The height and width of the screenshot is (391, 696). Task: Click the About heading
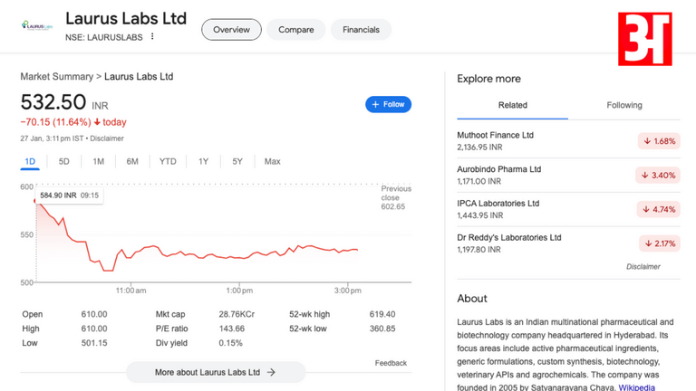point(472,299)
